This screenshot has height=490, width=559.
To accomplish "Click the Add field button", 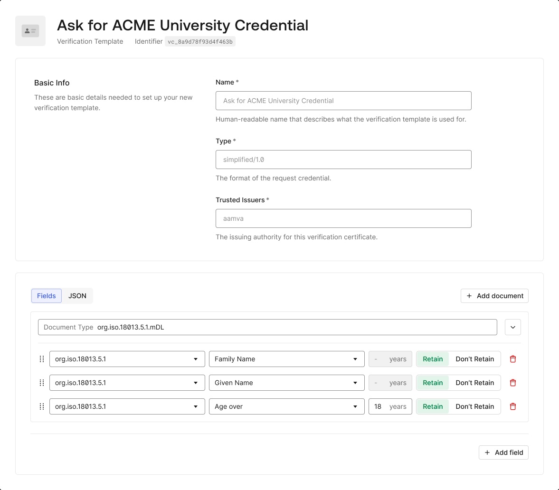I will [503, 452].
